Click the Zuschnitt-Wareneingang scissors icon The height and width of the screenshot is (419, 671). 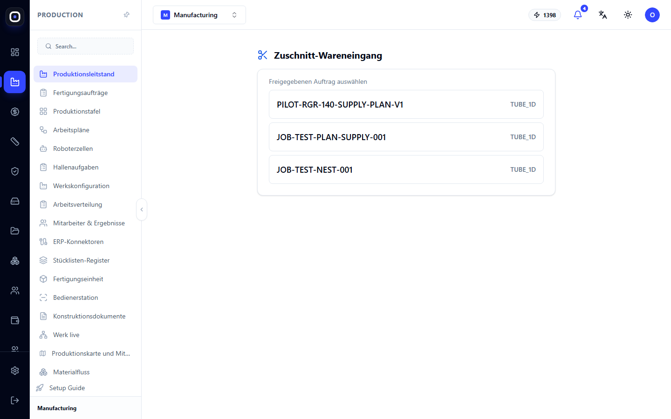click(x=263, y=55)
